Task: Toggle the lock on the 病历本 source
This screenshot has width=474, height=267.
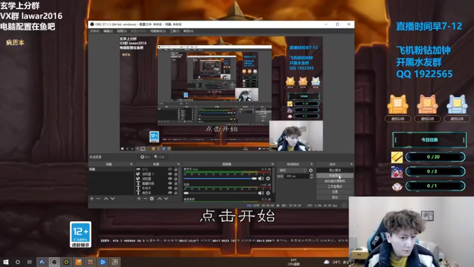Action: pyautogui.click(x=175, y=192)
